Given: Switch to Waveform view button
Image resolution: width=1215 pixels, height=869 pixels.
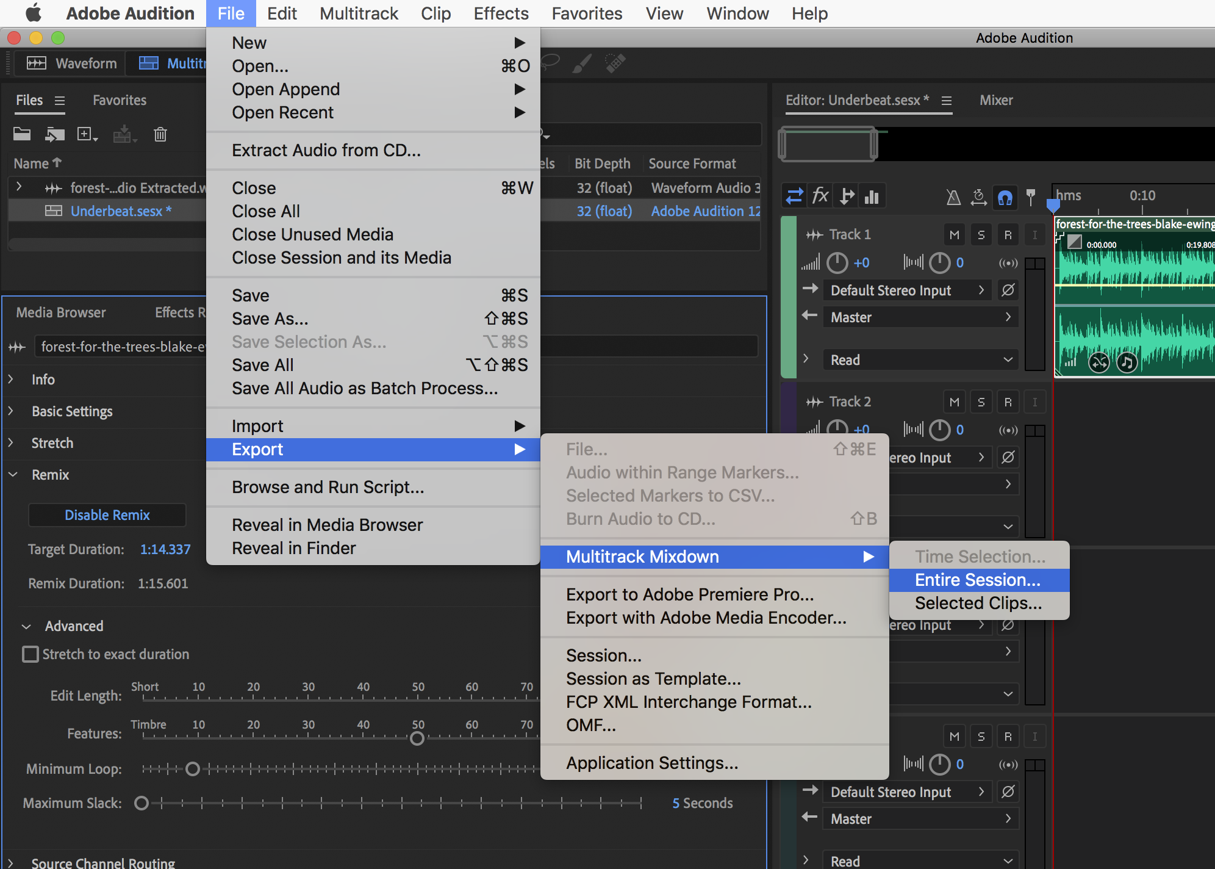Looking at the screenshot, I should click(x=71, y=63).
